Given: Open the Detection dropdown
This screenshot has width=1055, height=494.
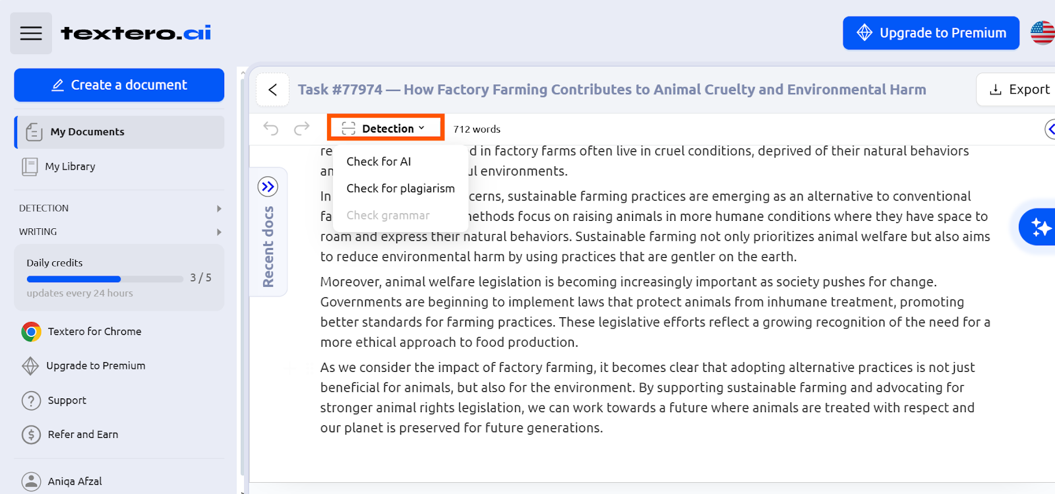Looking at the screenshot, I should tap(386, 128).
